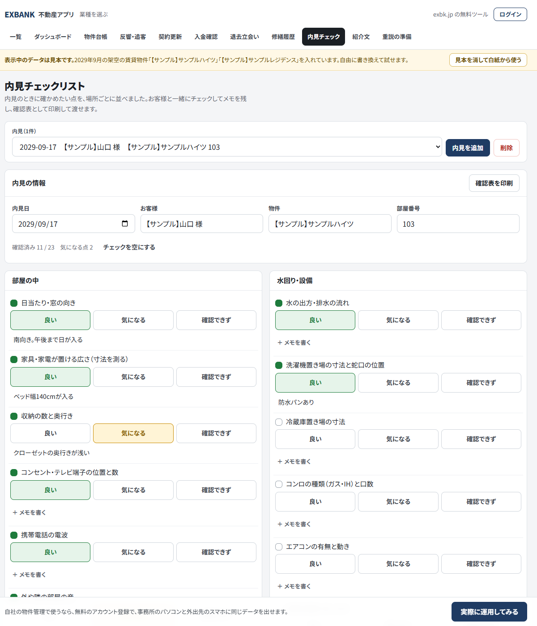Check the エアコンの有無と動き checkbox
This screenshot has width=537, height=626.
click(279, 547)
